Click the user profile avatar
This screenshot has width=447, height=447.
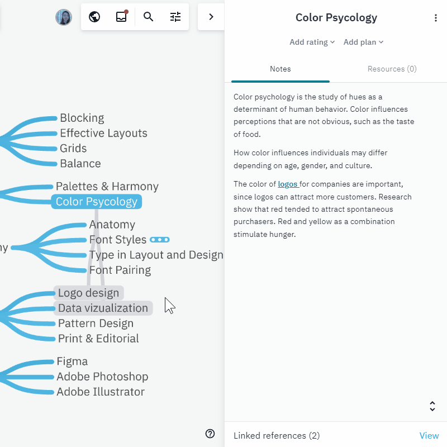click(64, 17)
